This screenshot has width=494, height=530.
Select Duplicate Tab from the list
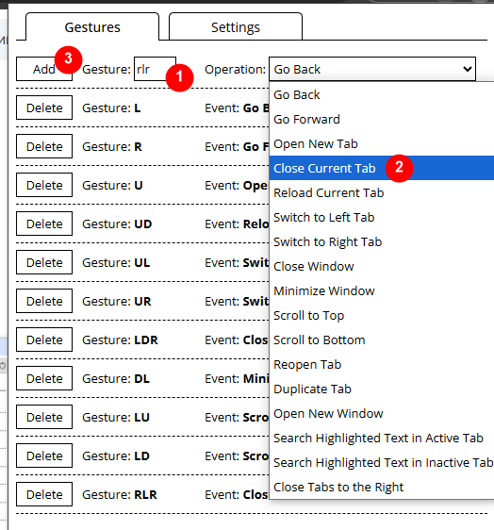click(x=382, y=389)
